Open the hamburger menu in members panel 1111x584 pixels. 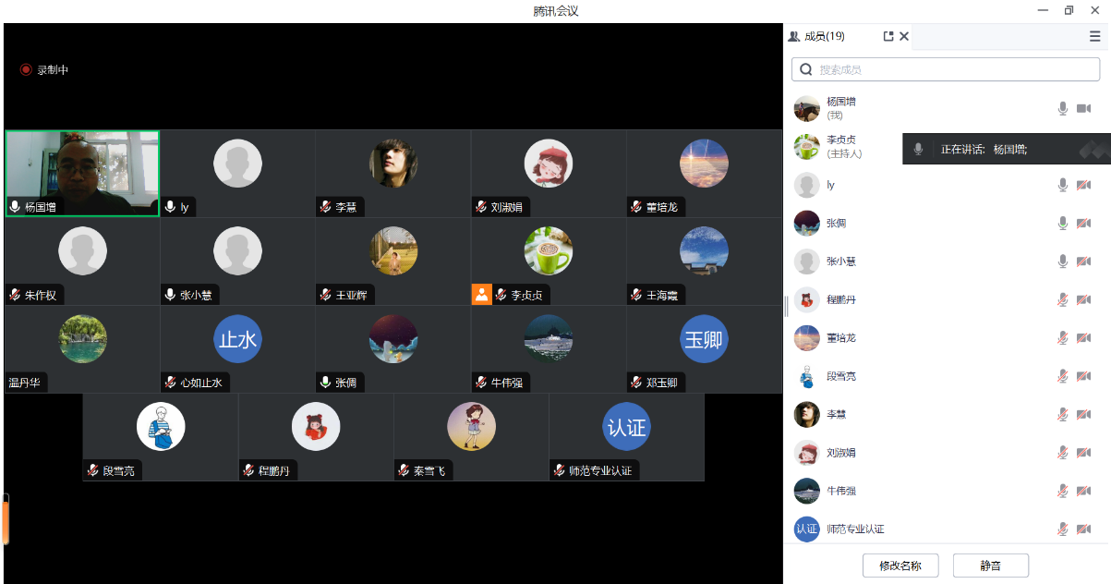coord(1094,36)
